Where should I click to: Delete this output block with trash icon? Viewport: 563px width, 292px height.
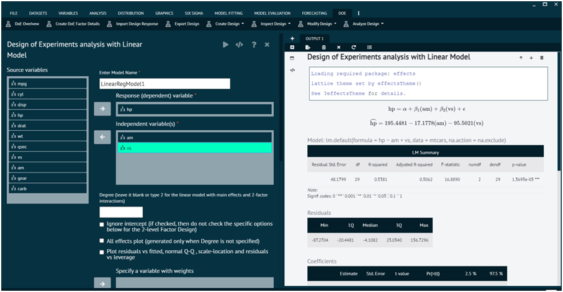[x=542, y=58]
